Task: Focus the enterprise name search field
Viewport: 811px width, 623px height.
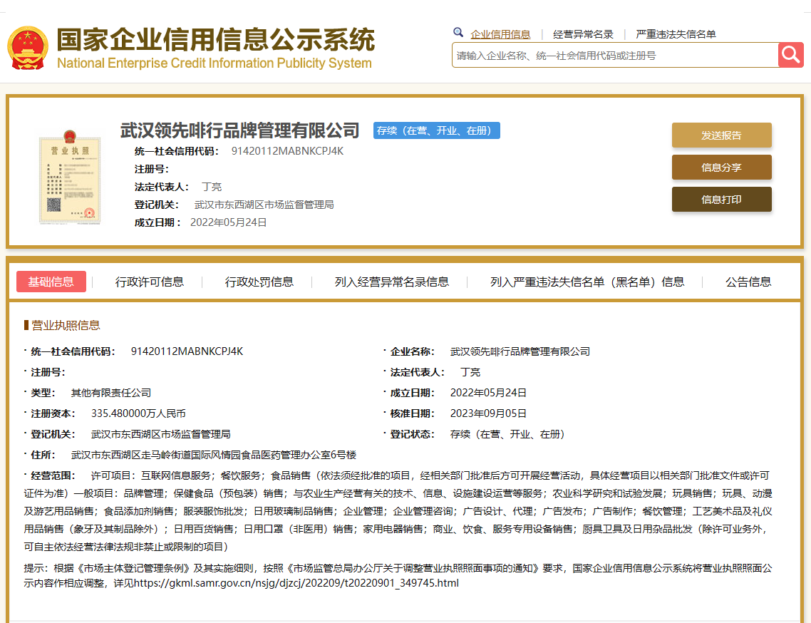Action: click(x=615, y=56)
